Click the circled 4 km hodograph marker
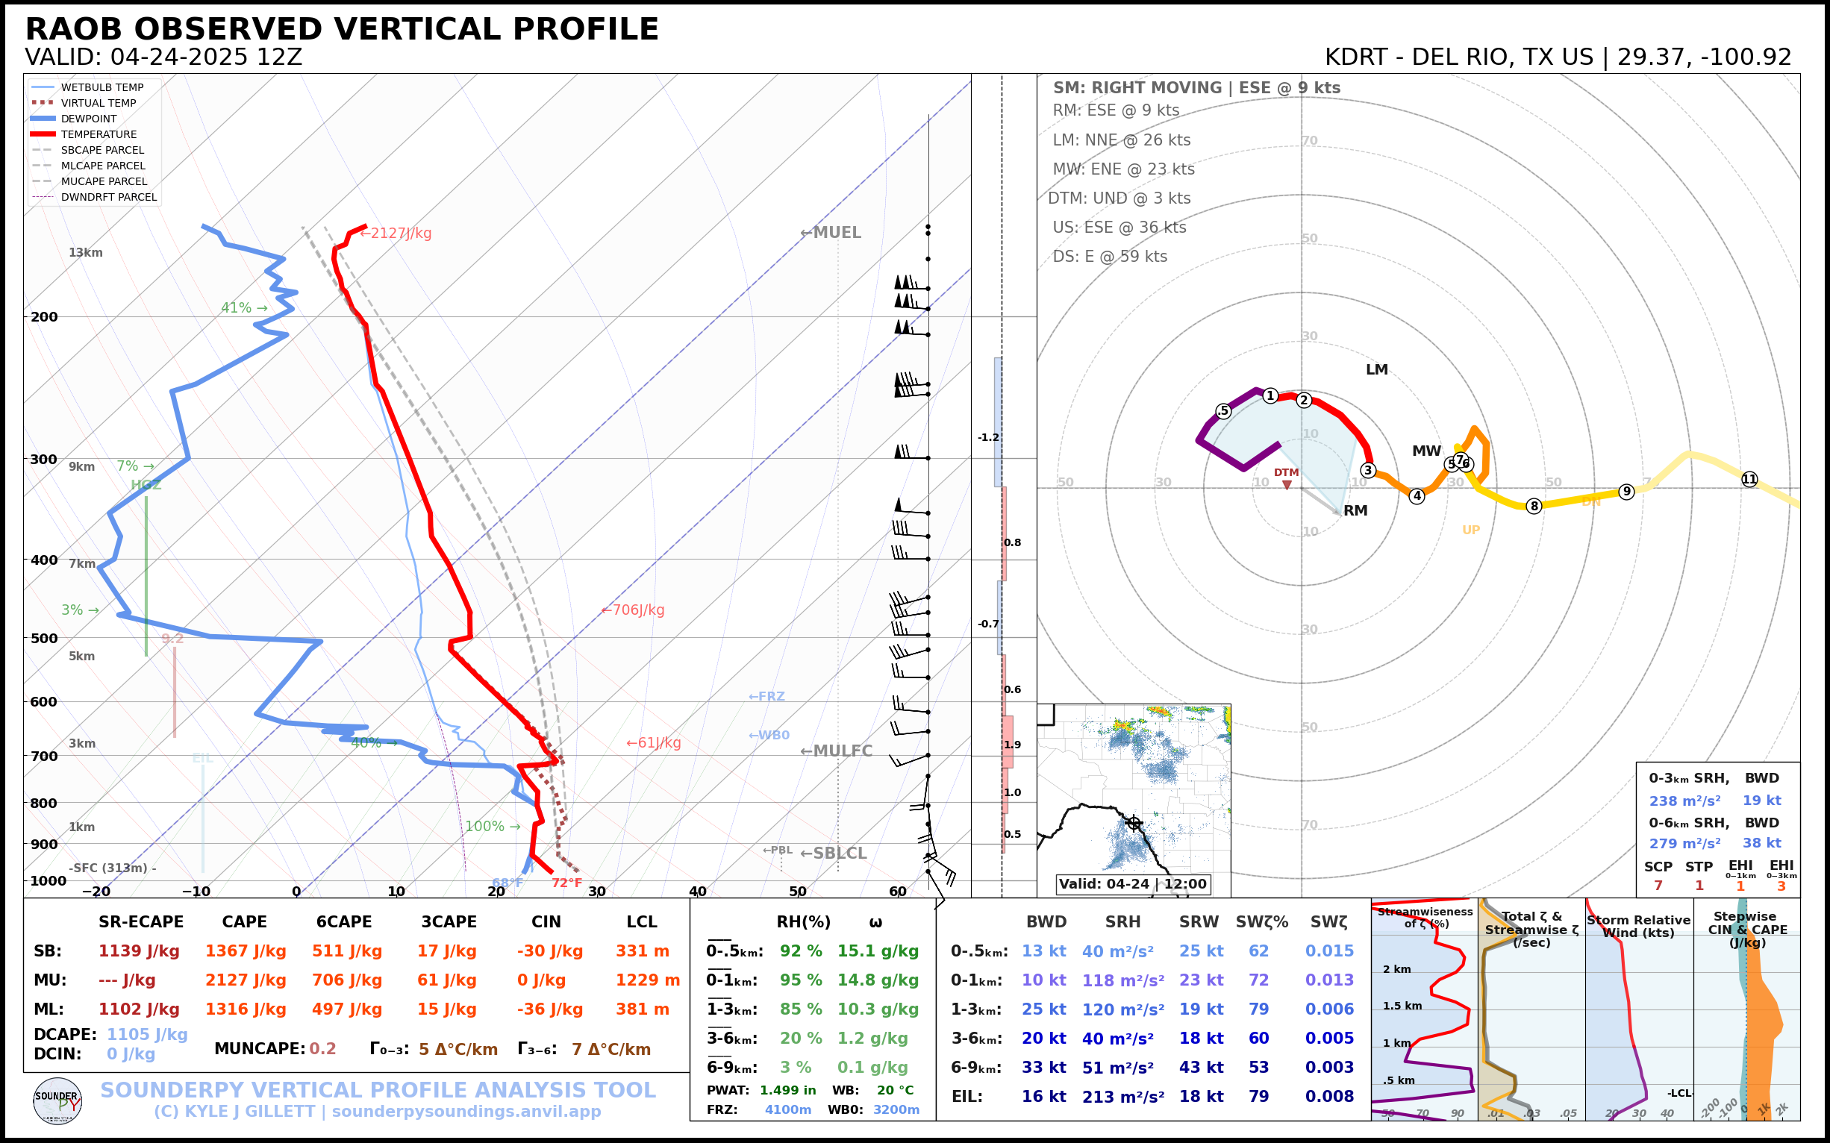The height and width of the screenshot is (1143, 1830). tap(1417, 496)
